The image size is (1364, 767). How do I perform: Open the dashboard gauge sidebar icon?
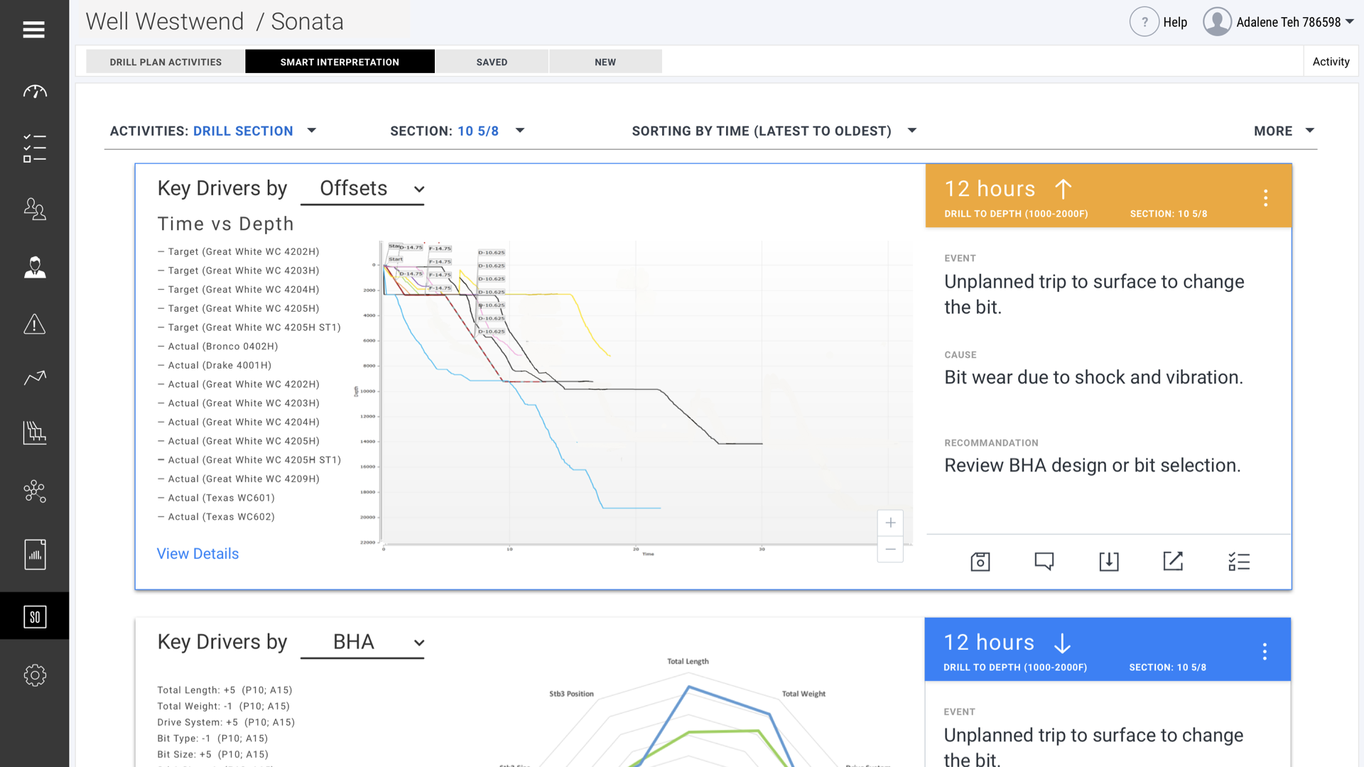[x=34, y=92]
